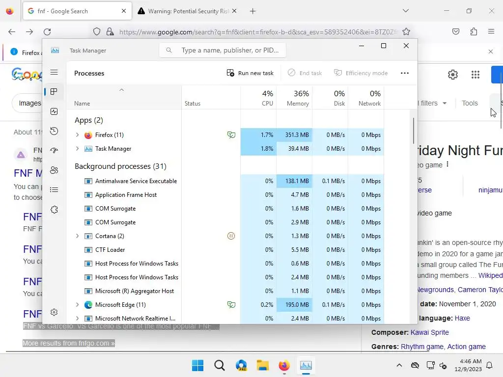This screenshot has height=377, width=503.
Task: Click Firefox efficiency mode leaf icon
Action: (x=231, y=135)
